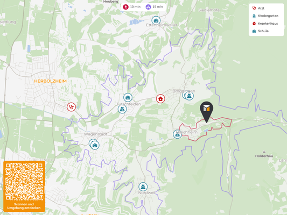Open the kindergarten marker in Broggingen

189,96
